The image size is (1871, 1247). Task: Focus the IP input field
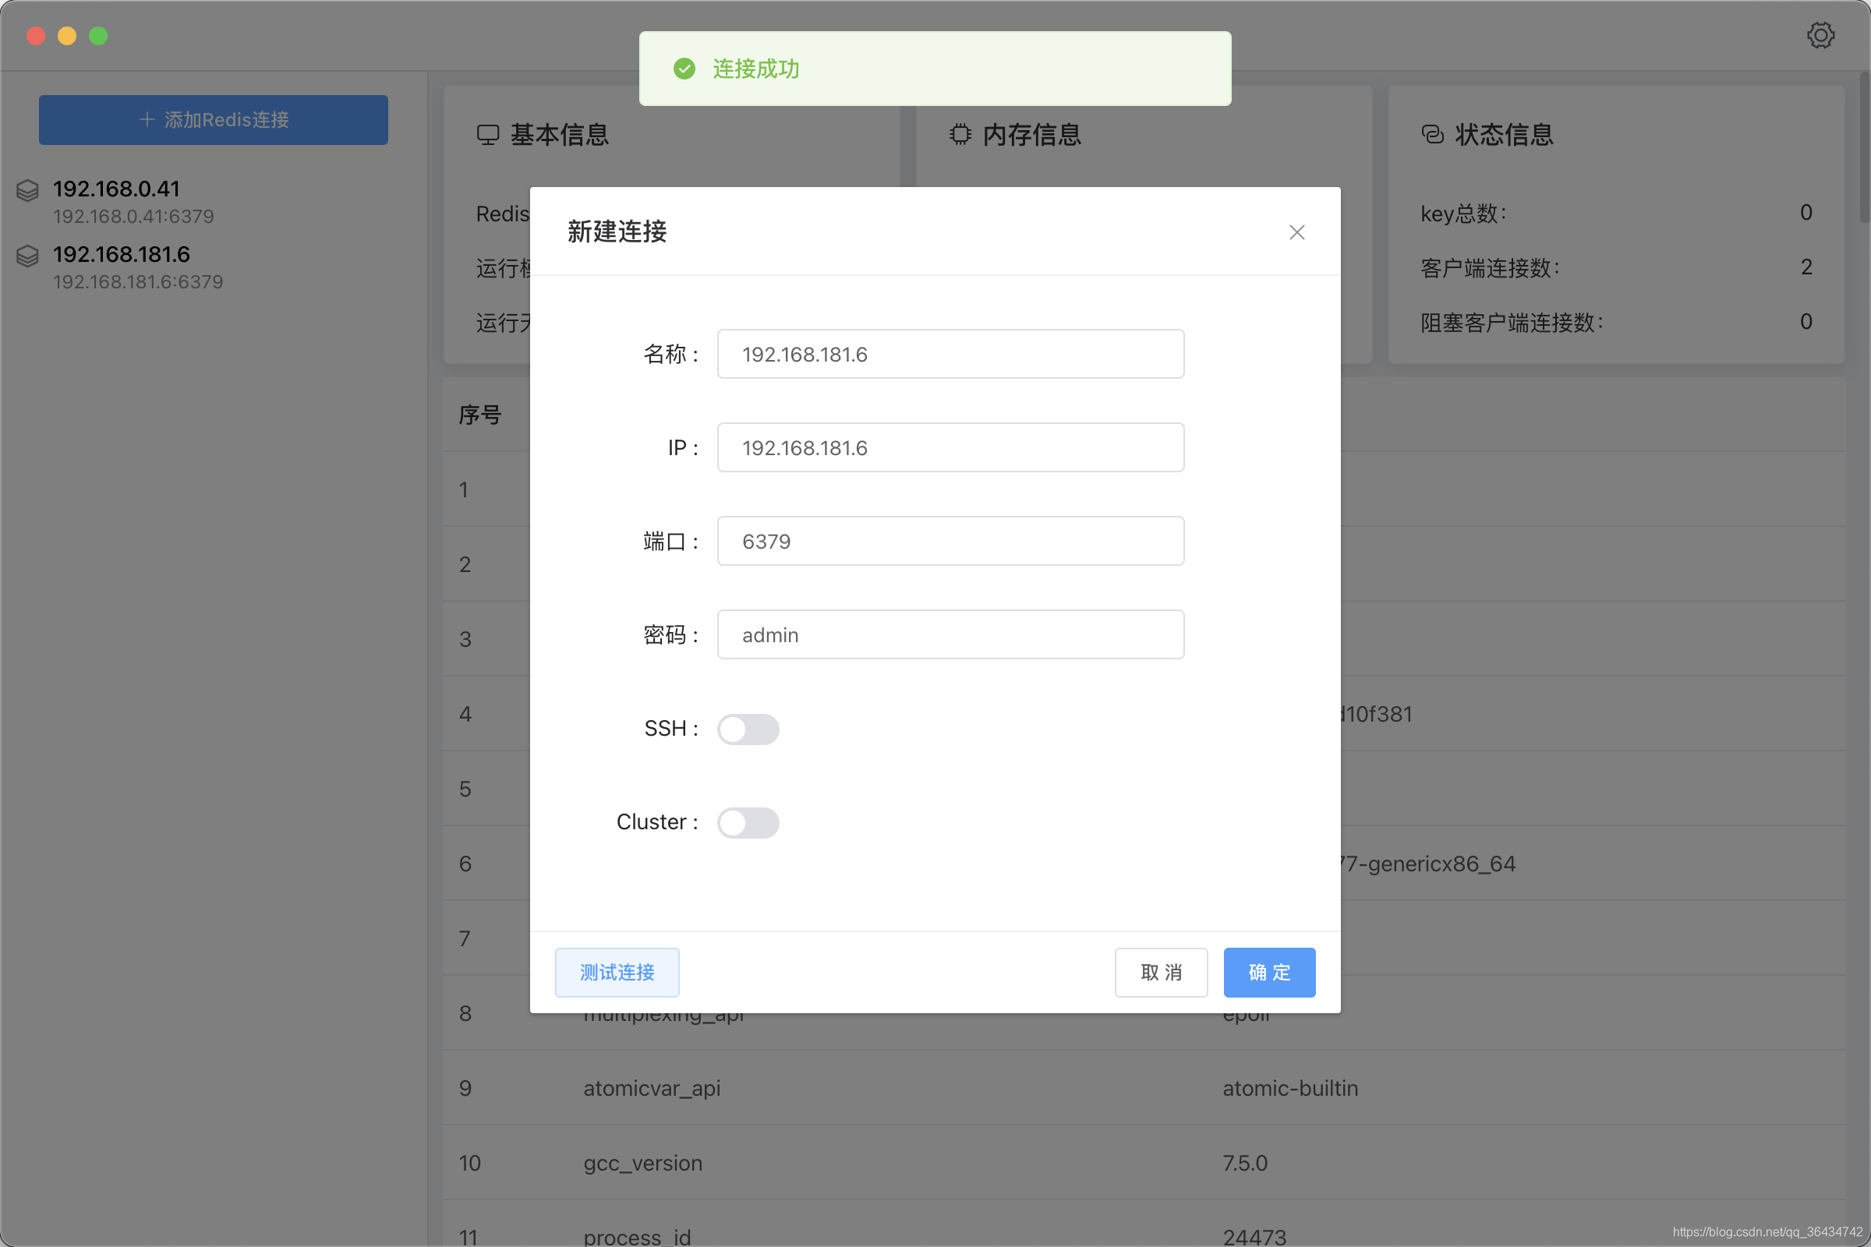(x=950, y=447)
